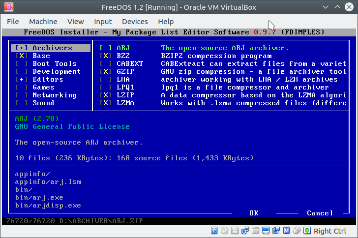
Task: Click the window roll-down chevron in title bar
Action: 326,7
